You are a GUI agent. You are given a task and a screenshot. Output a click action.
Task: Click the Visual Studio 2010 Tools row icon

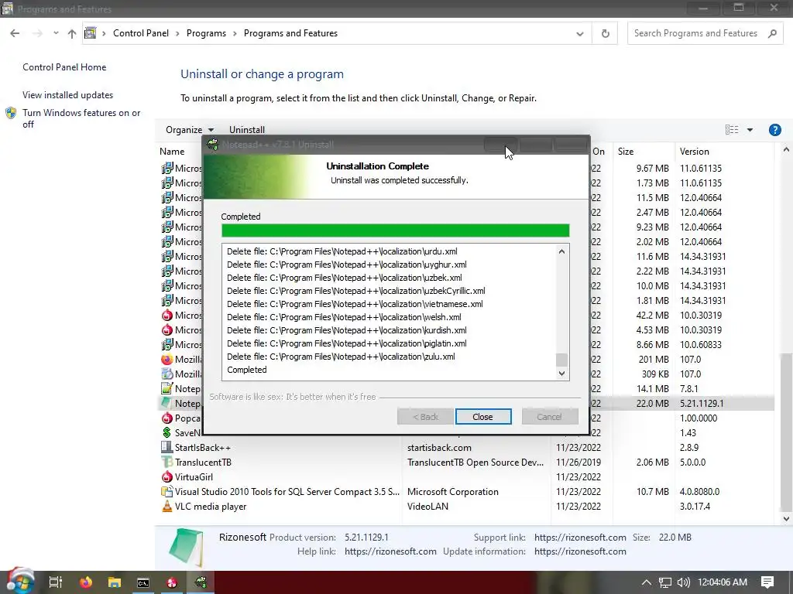pos(167,491)
